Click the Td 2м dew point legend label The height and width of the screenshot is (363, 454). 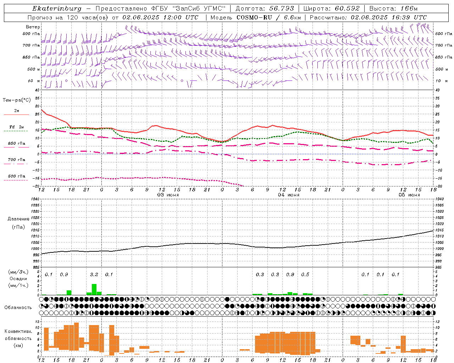pos(17,127)
